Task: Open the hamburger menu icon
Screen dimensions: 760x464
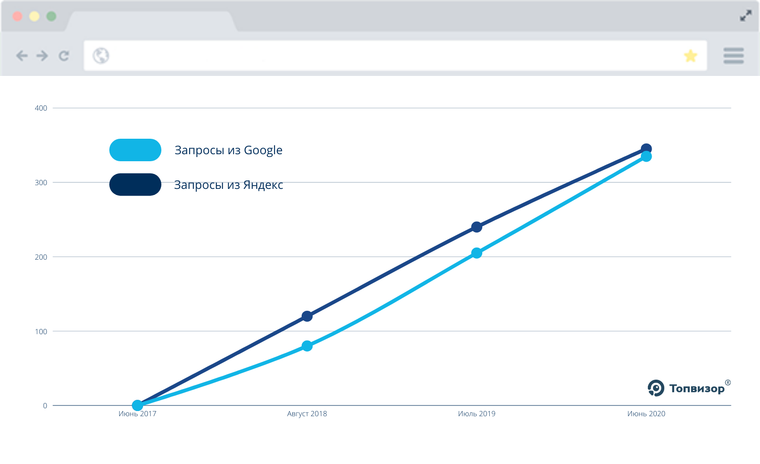Action: (x=733, y=55)
